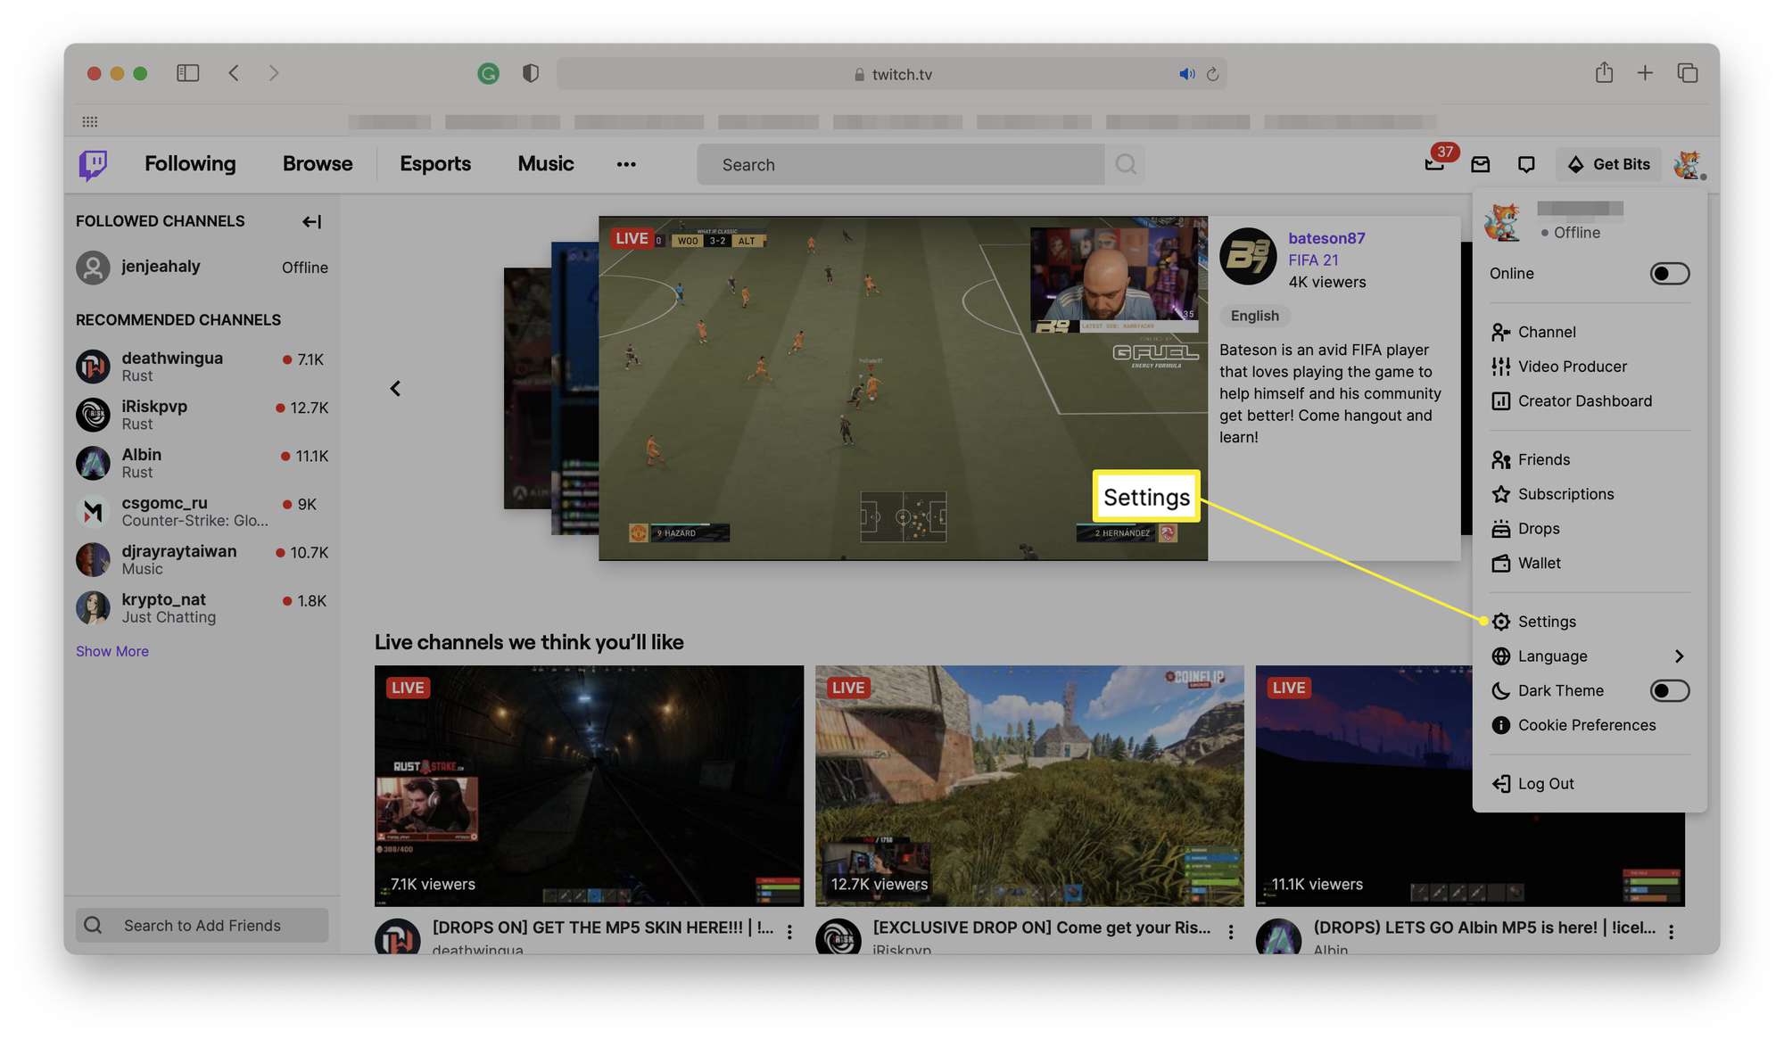Open jenjeahaly followed channel
Image resolution: width=1784 pixels, height=1039 pixels.
click(x=202, y=267)
